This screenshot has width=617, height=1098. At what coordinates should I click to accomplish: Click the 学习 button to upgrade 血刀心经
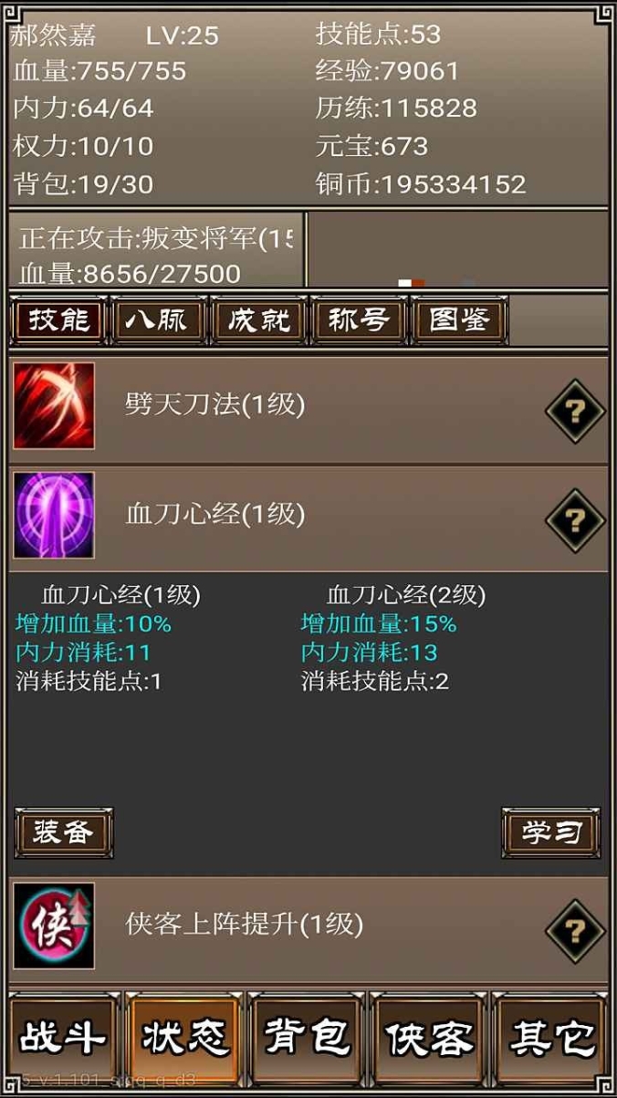(x=550, y=832)
